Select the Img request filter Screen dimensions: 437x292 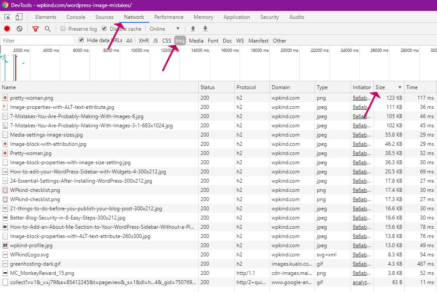(180, 41)
